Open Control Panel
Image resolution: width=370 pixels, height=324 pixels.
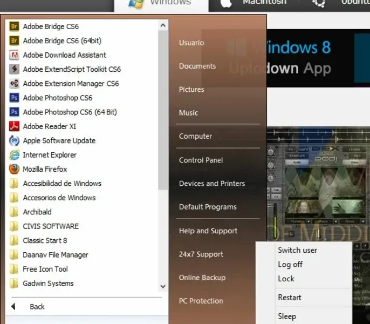[x=201, y=160]
